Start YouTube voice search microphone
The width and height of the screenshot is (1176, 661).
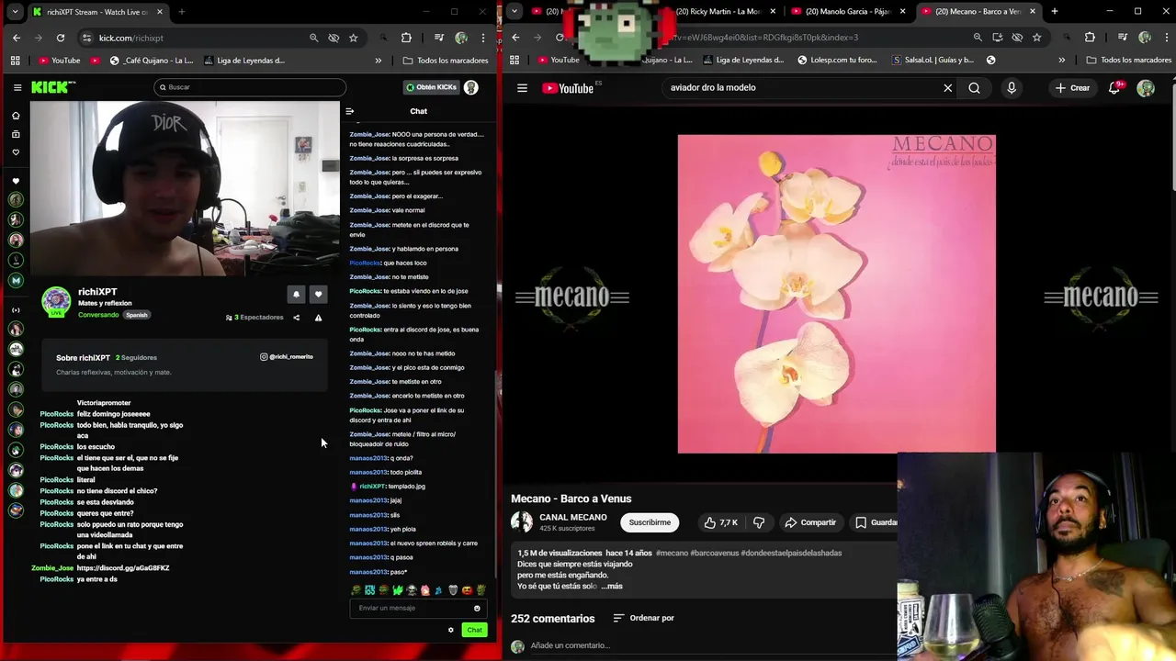click(x=1012, y=88)
